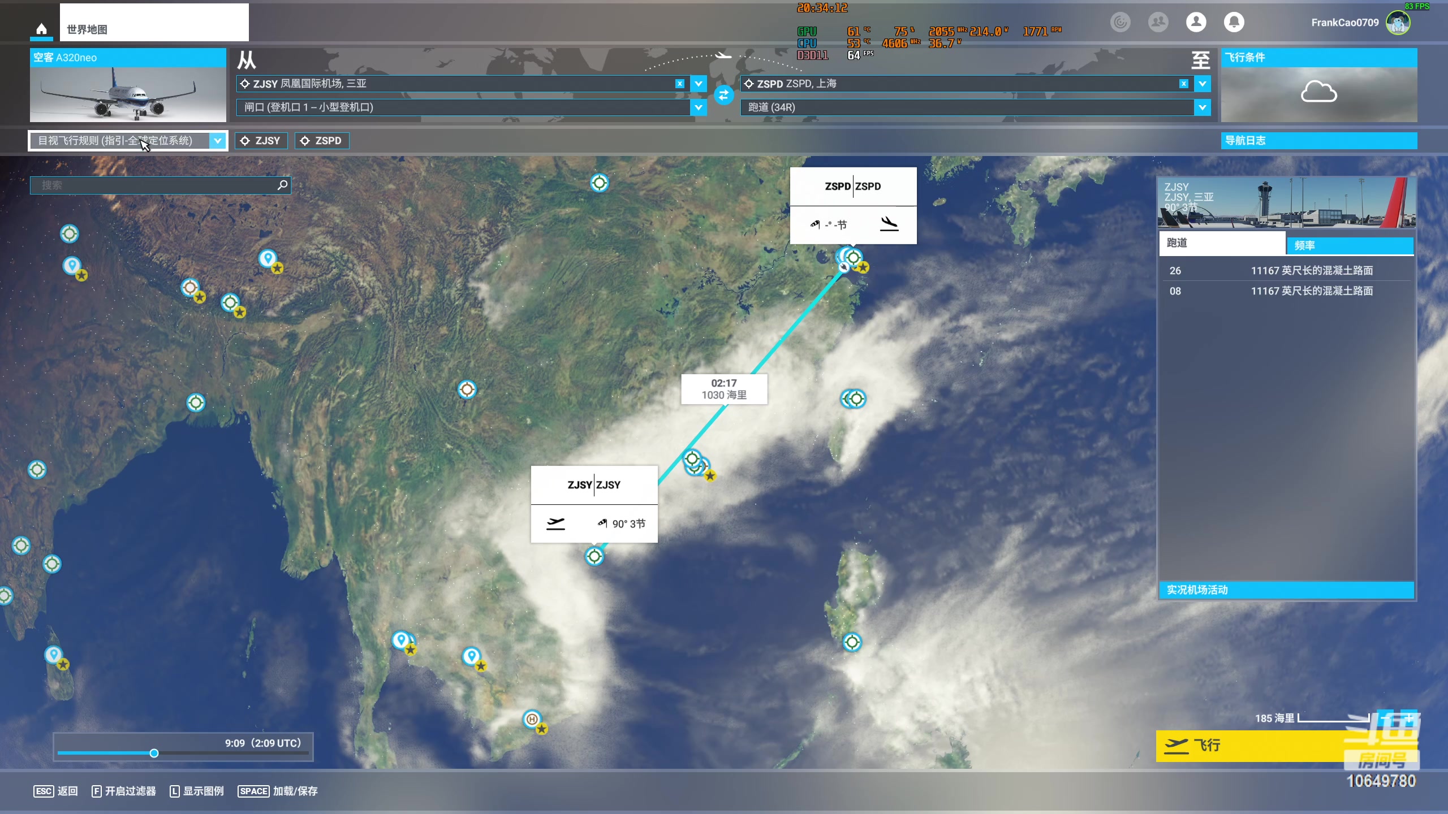This screenshot has height=814, width=1448.
Task: Open Load/Save (加载/保存) option
Action: 278,791
